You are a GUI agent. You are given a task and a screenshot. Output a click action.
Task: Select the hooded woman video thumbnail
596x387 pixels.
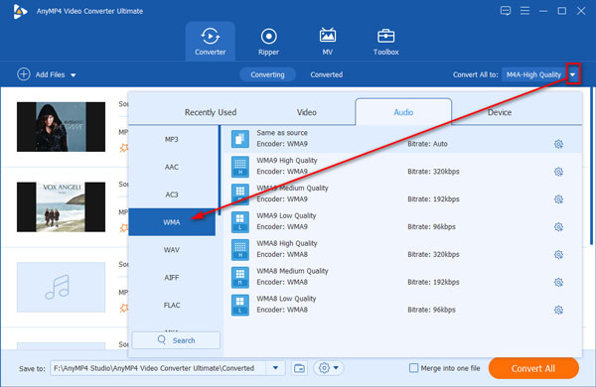point(61,127)
